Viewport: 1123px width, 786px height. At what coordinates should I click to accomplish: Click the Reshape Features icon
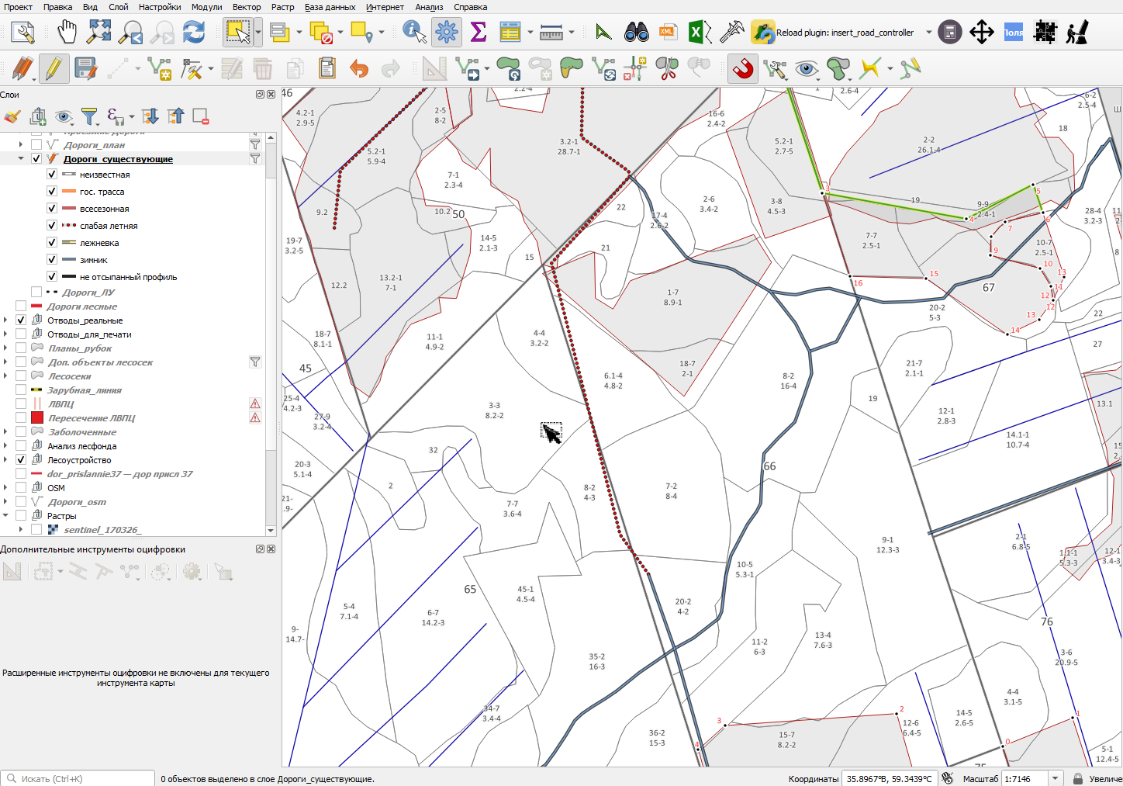coord(571,69)
